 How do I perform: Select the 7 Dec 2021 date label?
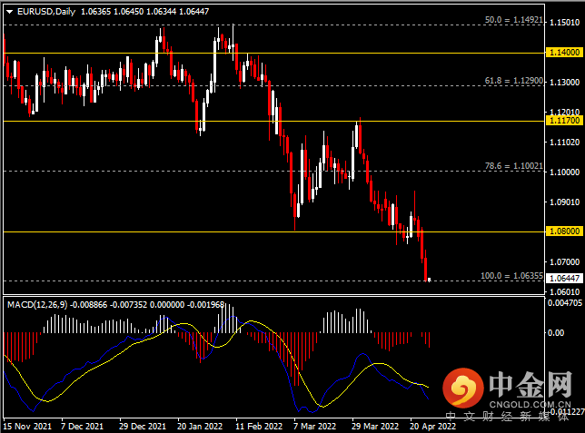tap(82, 426)
